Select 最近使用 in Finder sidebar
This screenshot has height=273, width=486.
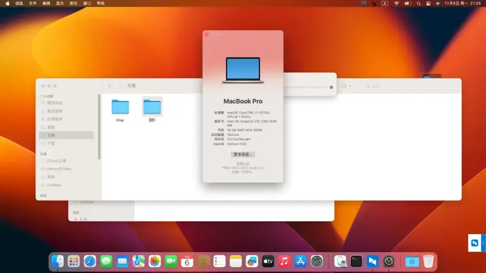click(x=66, y=111)
